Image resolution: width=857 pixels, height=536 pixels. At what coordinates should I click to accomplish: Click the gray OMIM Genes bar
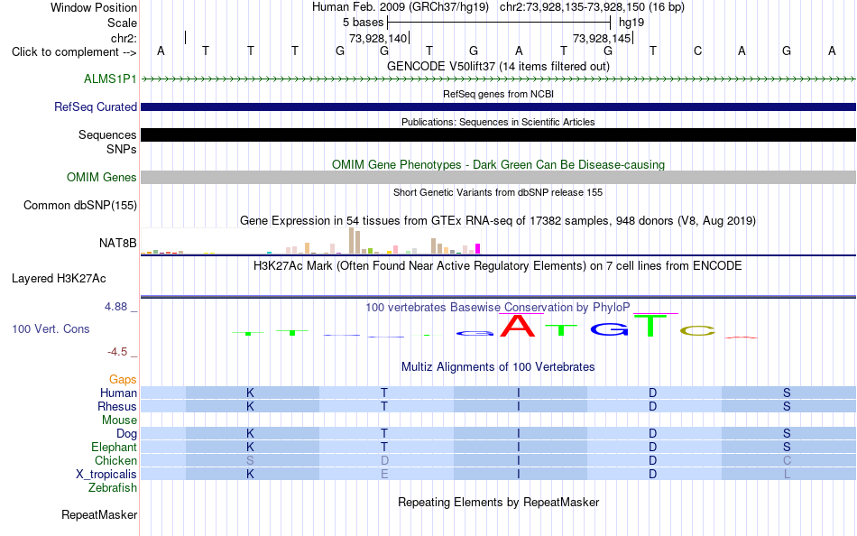[499, 177]
